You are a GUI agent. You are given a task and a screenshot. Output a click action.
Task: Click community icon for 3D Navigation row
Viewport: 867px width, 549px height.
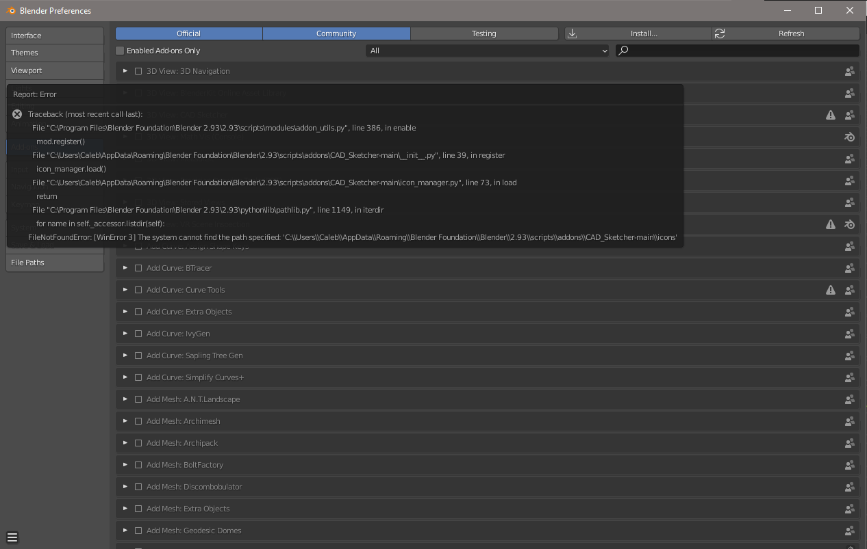(849, 71)
